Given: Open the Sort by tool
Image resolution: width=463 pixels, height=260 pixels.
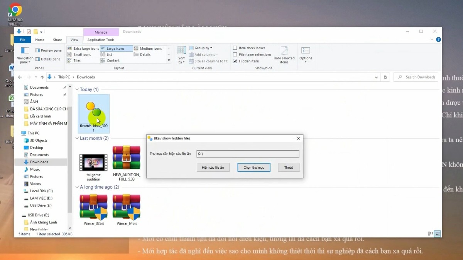Looking at the screenshot, I should (181, 54).
